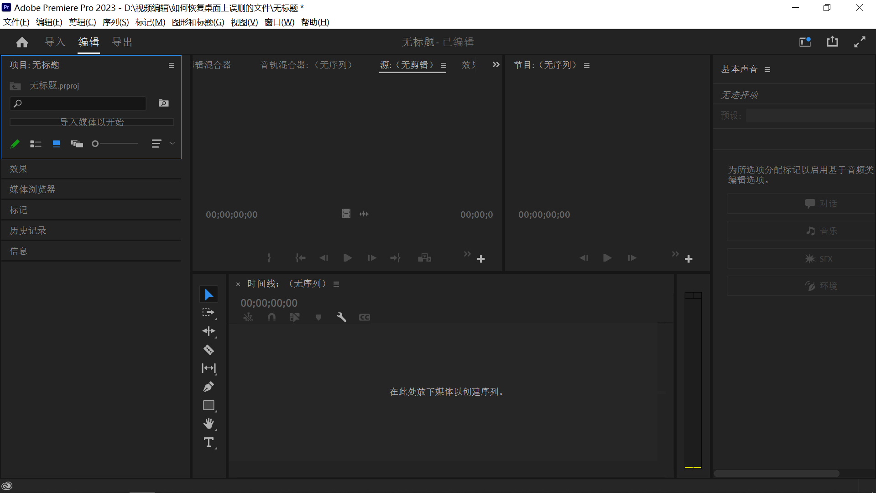This screenshot has height=493, width=876.
Task: Select the Track Select Forward tool
Action: pos(209,313)
